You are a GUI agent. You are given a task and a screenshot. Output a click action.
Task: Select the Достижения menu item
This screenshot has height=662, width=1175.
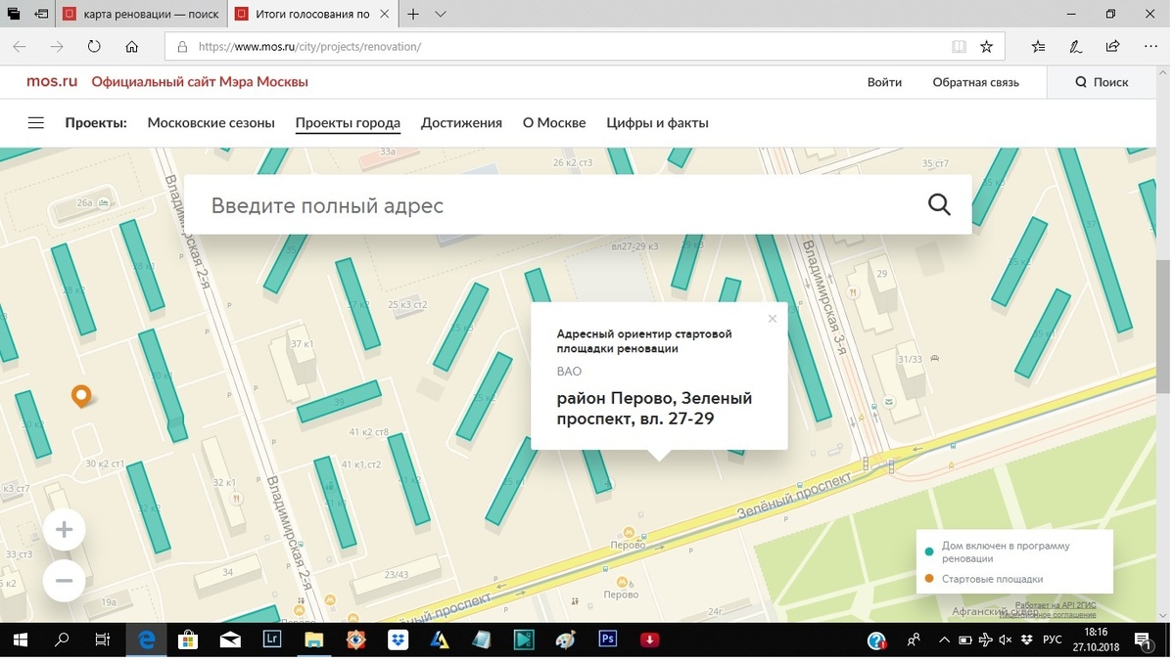pos(461,123)
